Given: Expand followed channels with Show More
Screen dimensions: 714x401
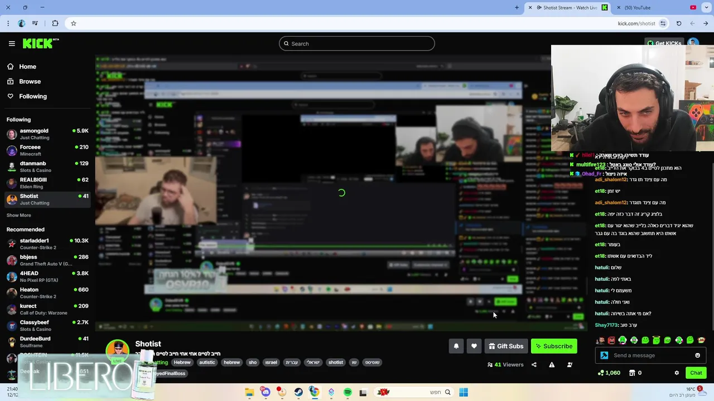Looking at the screenshot, I should (19, 215).
